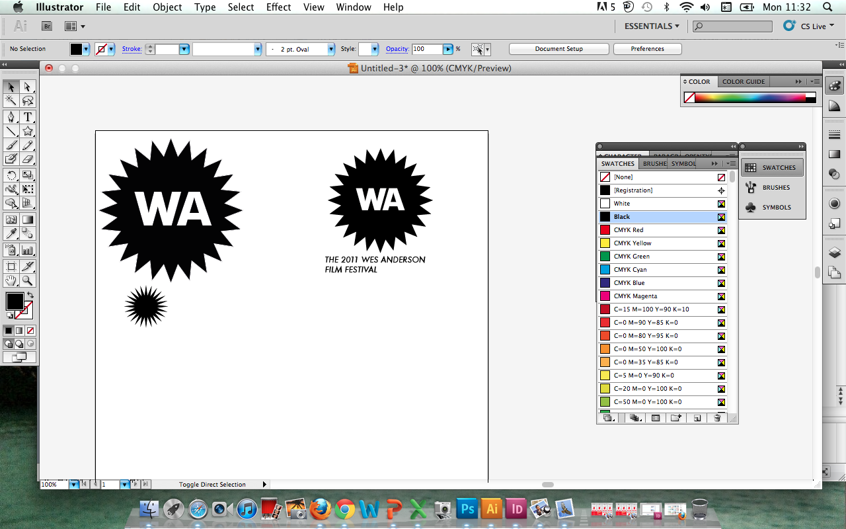This screenshot has width=846, height=529.
Task: Enable Draw Normal mode
Action: point(9,344)
